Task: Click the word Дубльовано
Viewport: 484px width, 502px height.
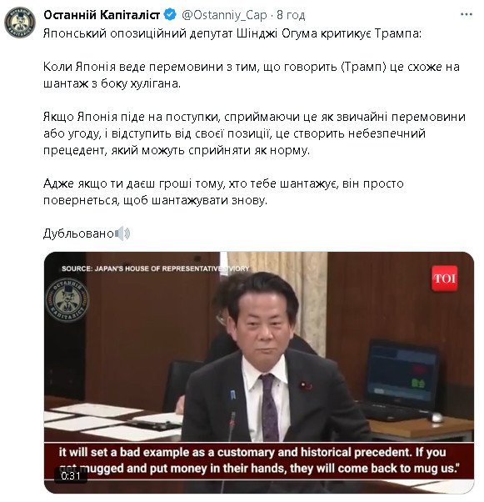Action: pos(78,233)
